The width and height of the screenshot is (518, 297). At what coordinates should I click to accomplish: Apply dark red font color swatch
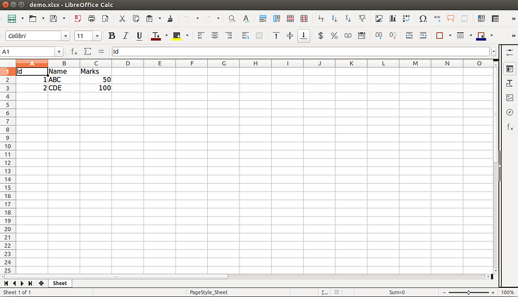155,36
